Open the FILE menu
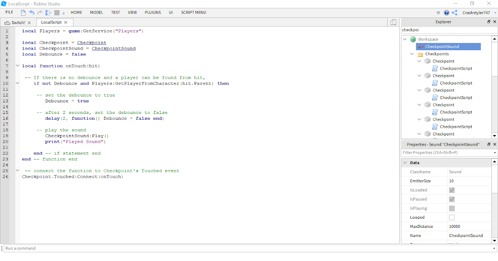The image size is (498, 261). point(9,12)
